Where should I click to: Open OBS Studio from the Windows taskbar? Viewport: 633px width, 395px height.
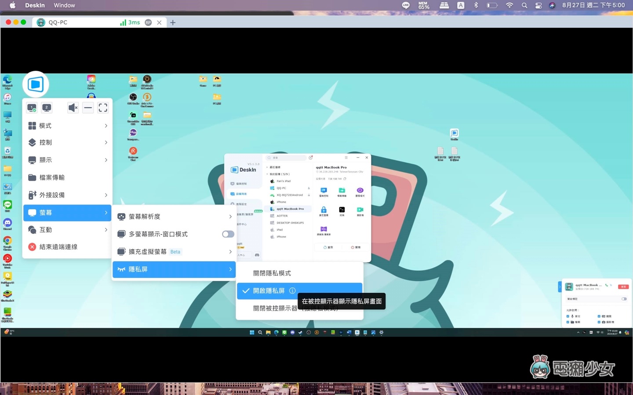[309, 332]
